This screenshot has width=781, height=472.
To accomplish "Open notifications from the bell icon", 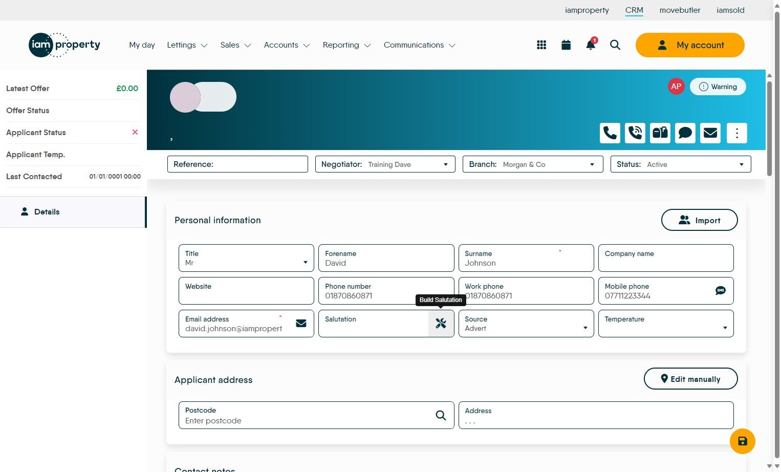I will 590,45.
